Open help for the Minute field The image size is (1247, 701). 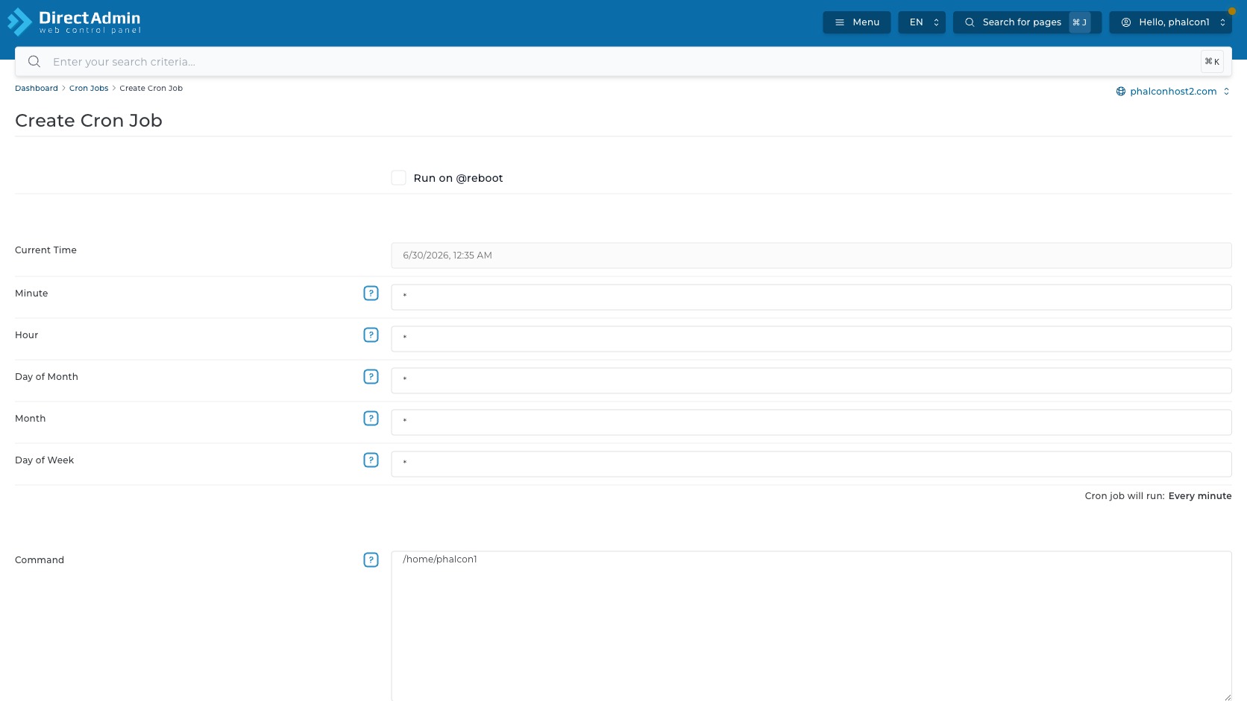pos(371,294)
